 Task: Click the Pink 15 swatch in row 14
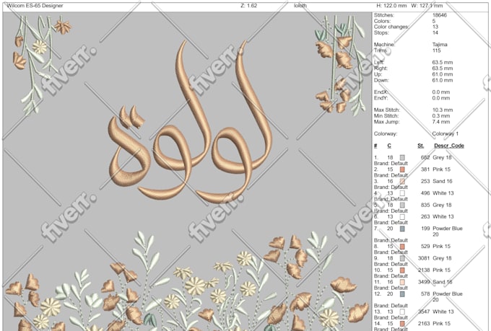pyautogui.click(x=402, y=324)
